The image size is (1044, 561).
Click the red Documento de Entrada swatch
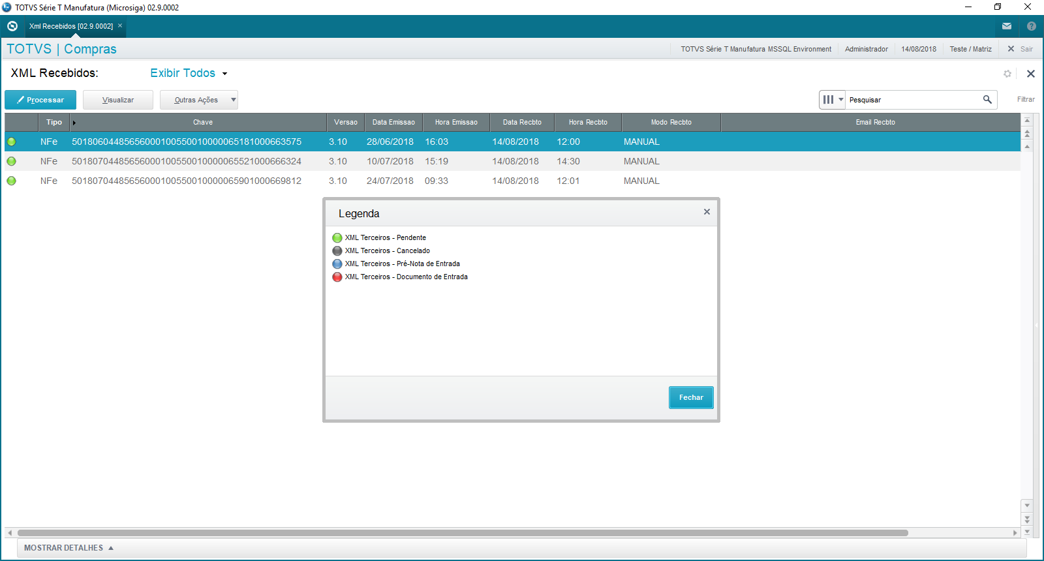coord(337,277)
